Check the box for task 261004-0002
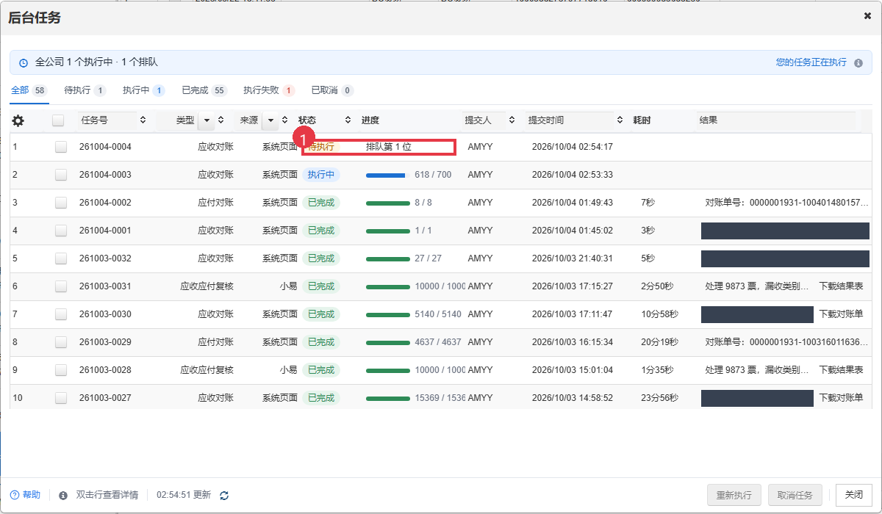This screenshot has height=514, width=882. pos(60,203)
